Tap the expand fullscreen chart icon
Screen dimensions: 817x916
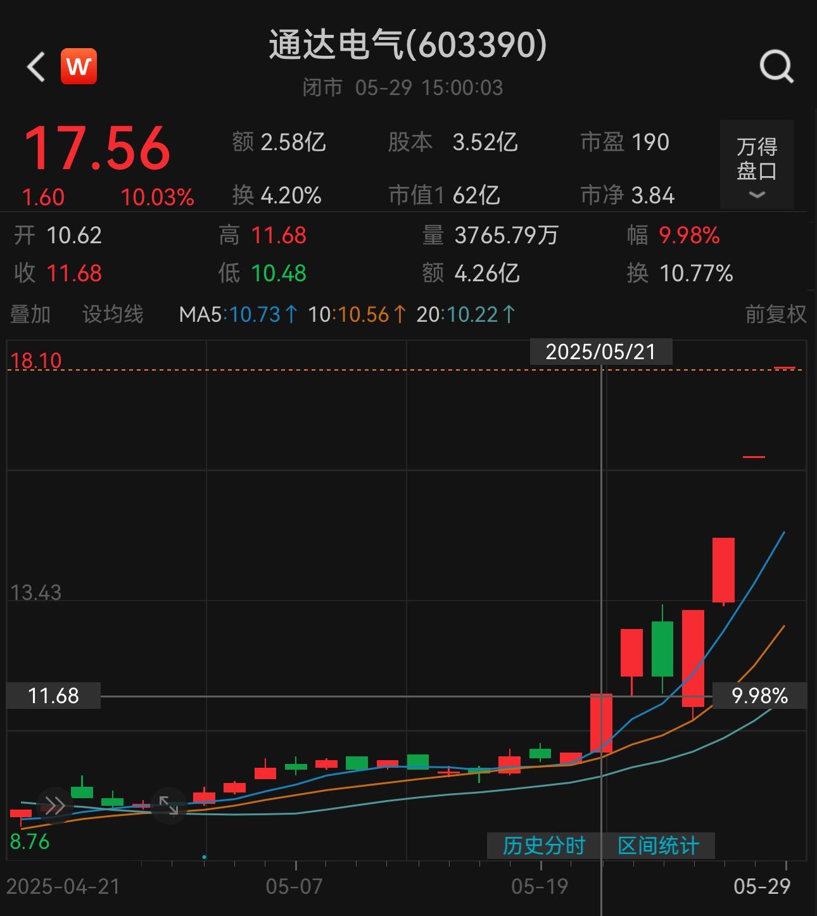pyautogui.click(x=169, y=805)
